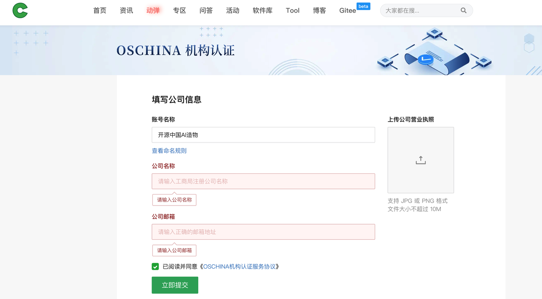Click the 账号名称 input field
The image size is (542, 299).
[x=263, y=135]
